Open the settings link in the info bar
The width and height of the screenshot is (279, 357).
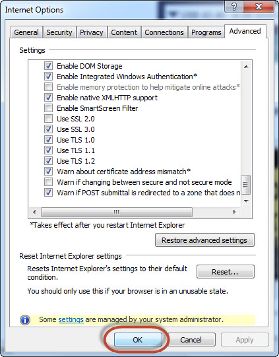point(71,319)
